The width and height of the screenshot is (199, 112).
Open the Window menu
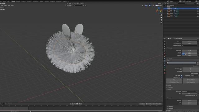click(x=4, y=1)
